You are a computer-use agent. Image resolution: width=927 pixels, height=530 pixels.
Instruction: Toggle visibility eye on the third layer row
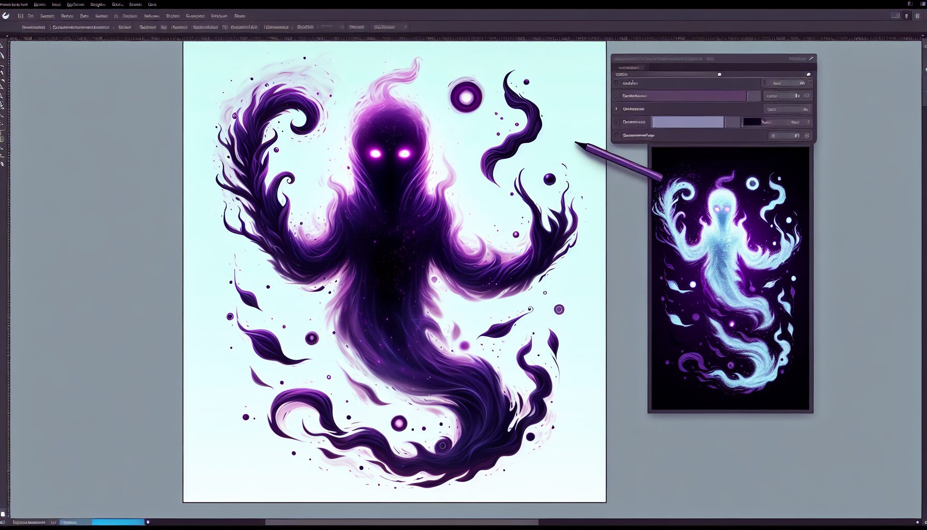805,109
